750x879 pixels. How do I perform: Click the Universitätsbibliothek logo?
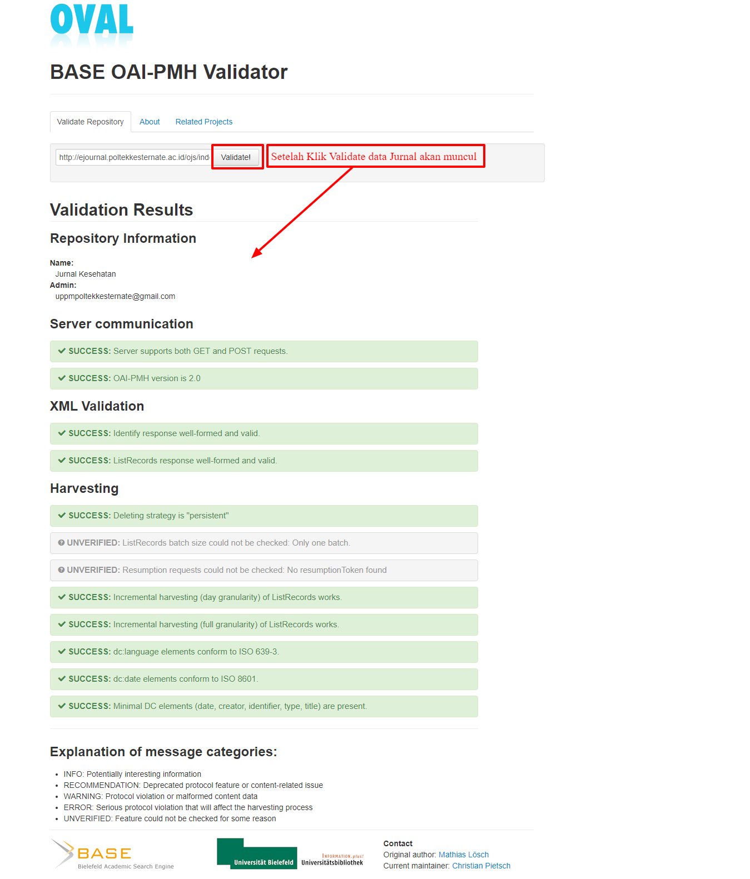pyautogui.click(x=332, y=860)
